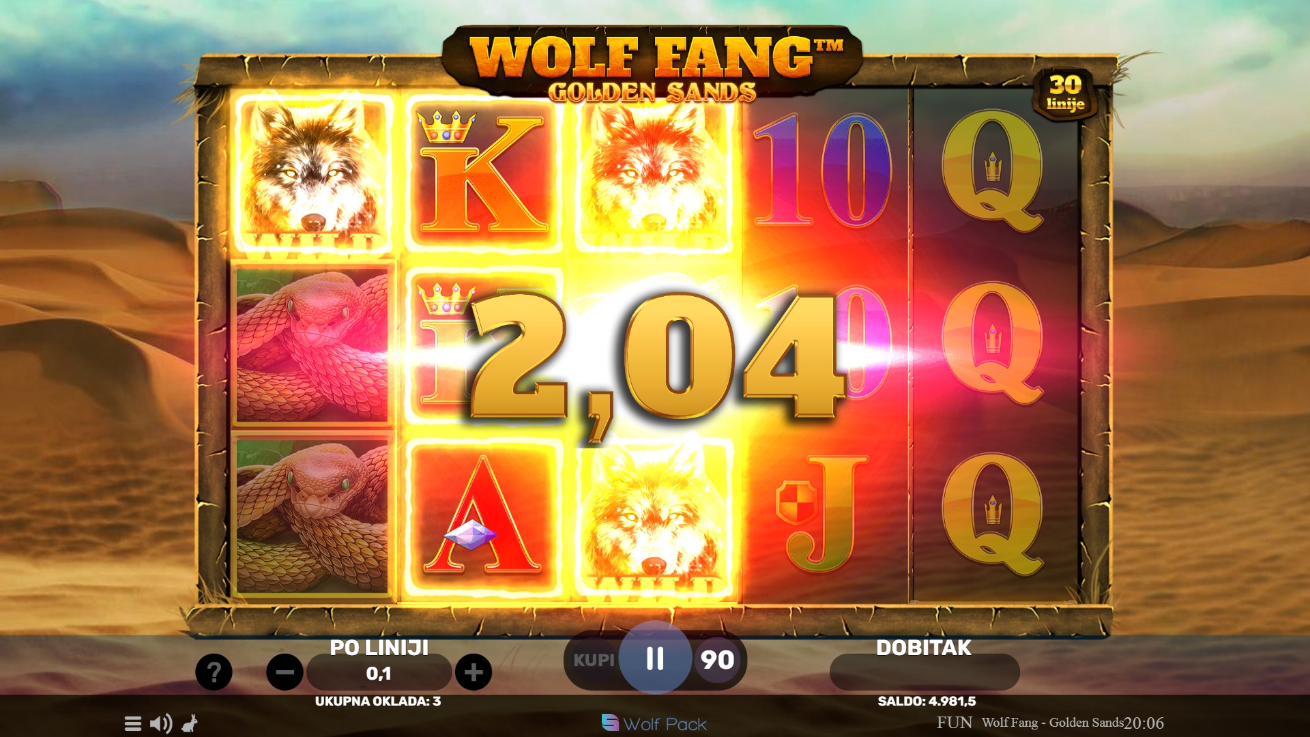This screenshot has width=1310, height=737.
Task: Pause the autoplay spins
Action: click(x=655, y=659)
